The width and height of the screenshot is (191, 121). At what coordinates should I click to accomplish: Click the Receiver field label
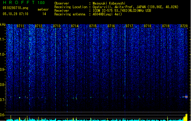[62, 11]
